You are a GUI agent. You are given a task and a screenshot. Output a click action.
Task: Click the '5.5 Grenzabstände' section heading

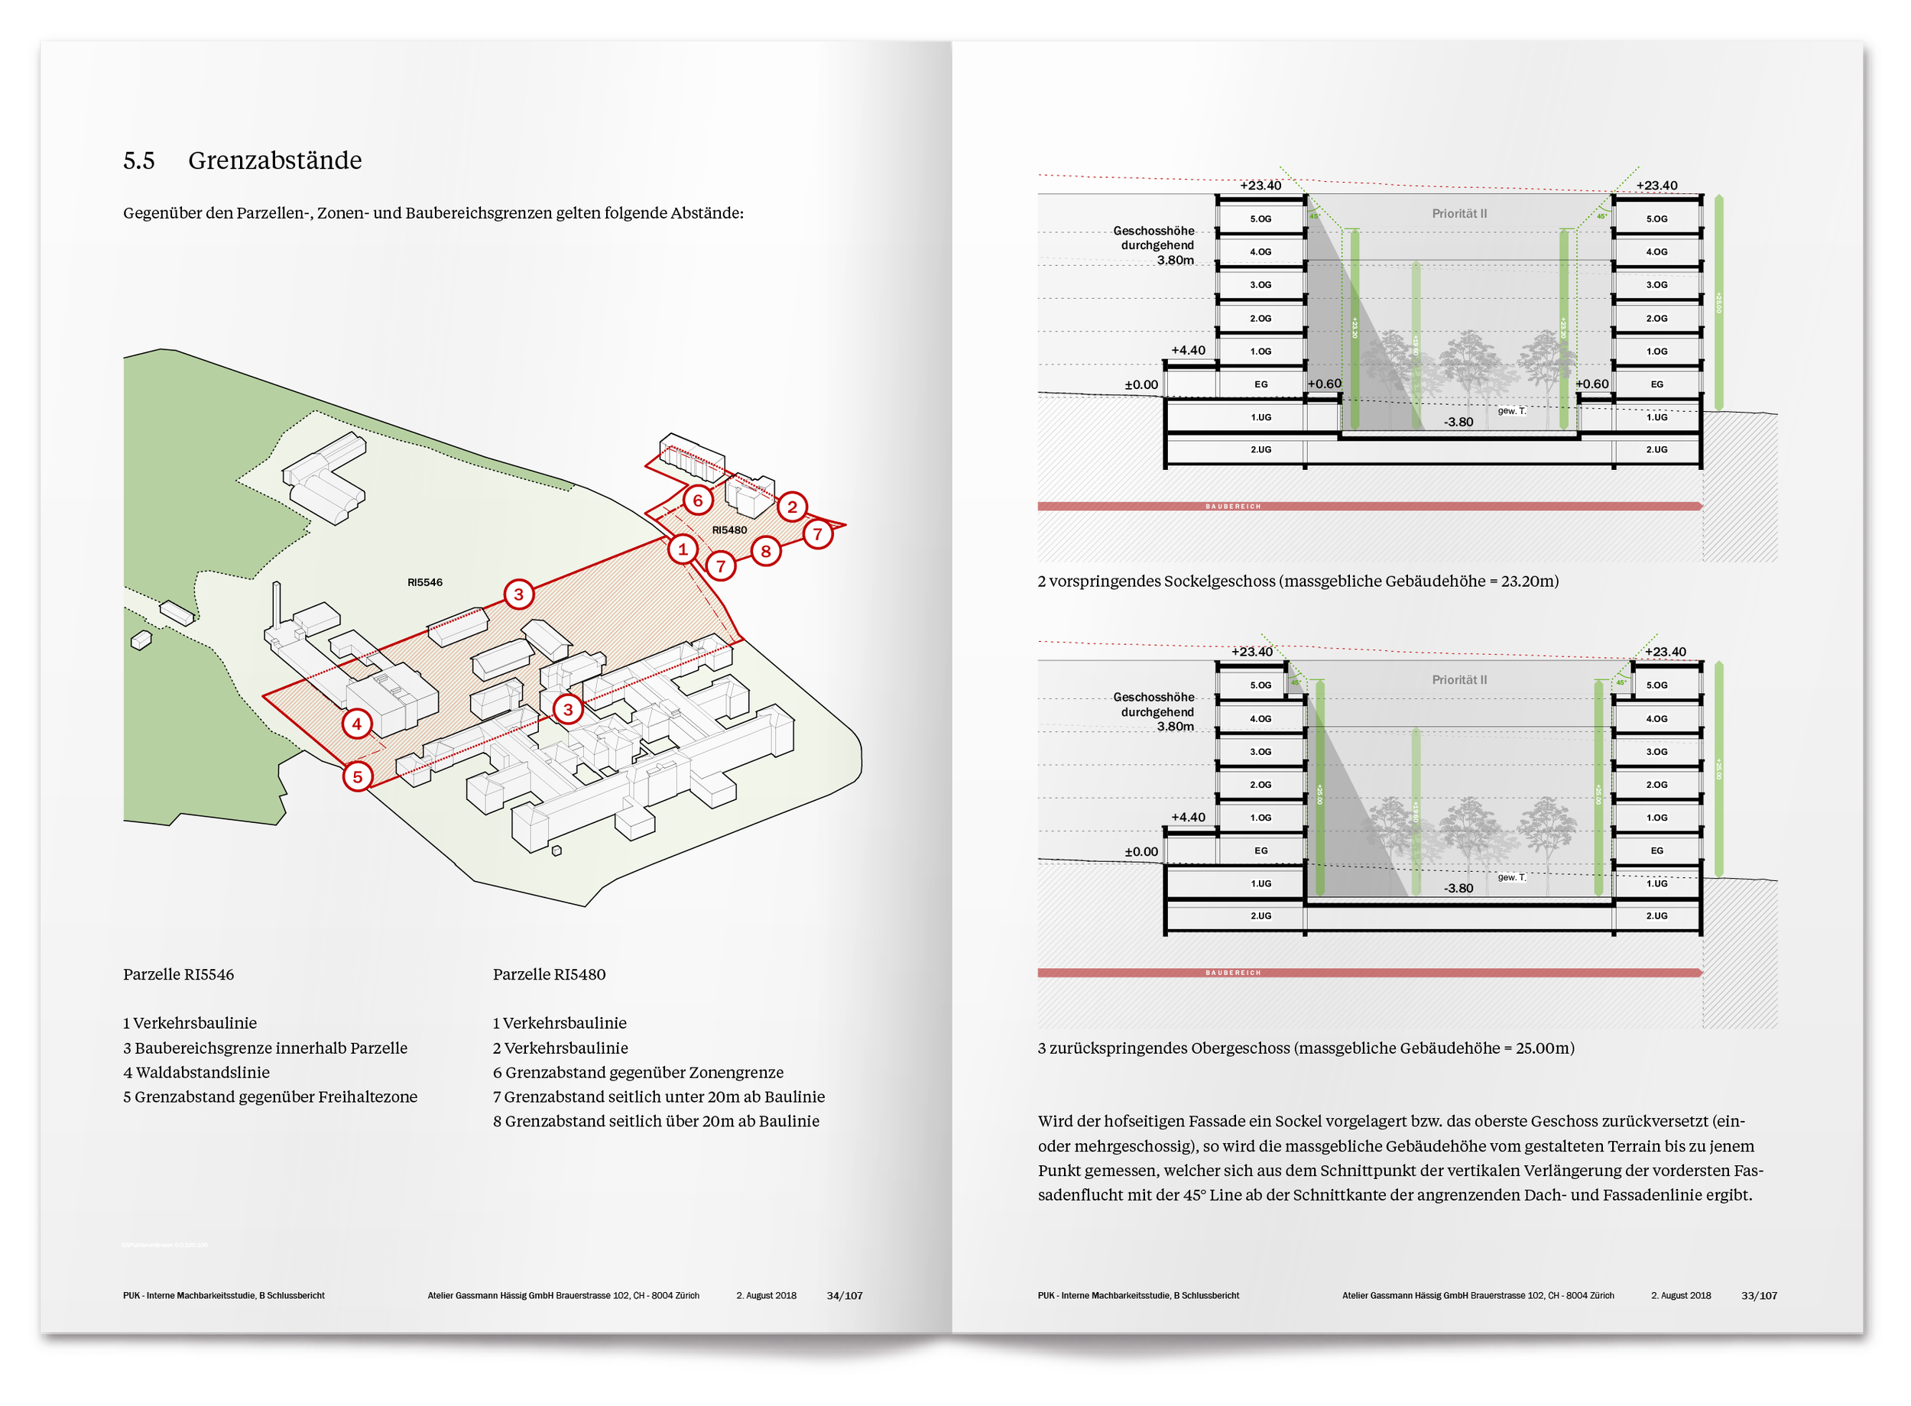(x=242, y=160)
